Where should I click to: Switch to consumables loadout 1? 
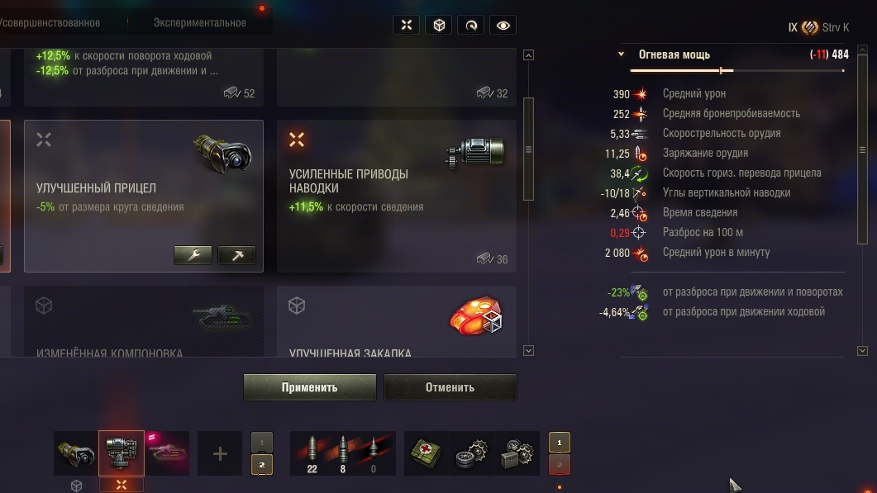click(x=560, y=442)
